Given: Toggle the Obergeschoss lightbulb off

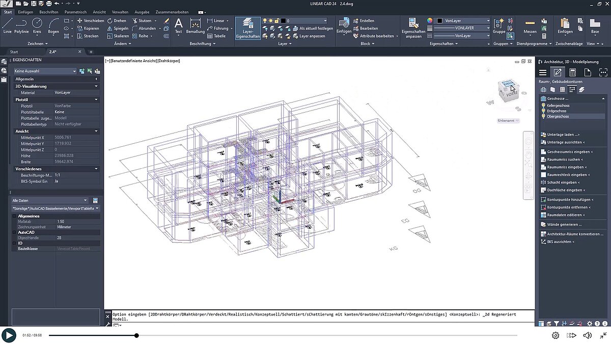Looking at the screenshot, I should 544,117.
